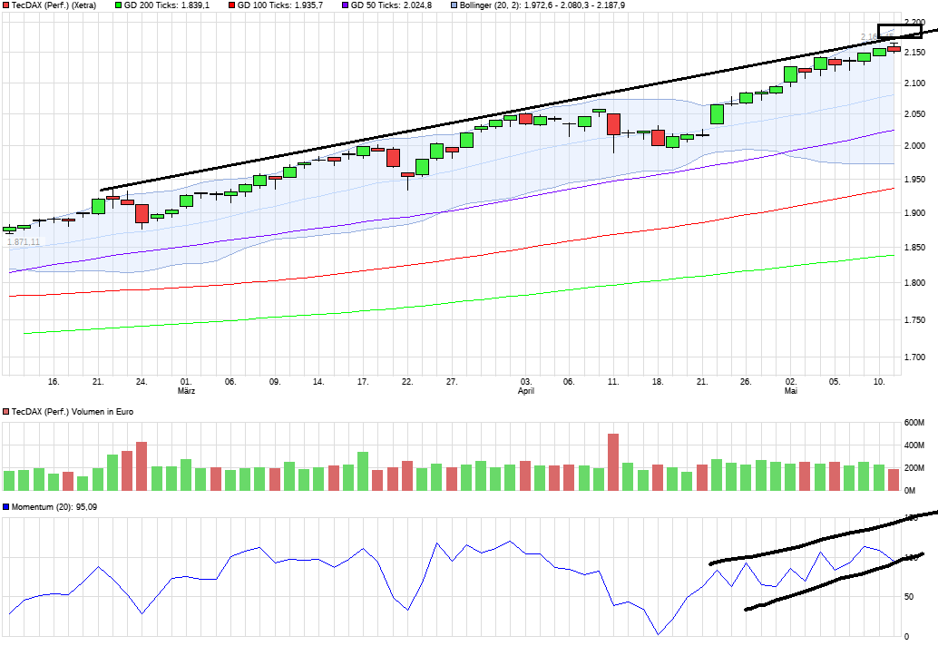Click the 1.950 price axis label

[x=915, y=180]
